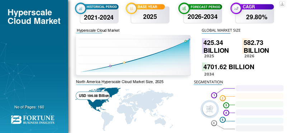Viewport: 287px width, 133px height.
Task: Select gray segmentation circle number 6
Action: [214, 123]
